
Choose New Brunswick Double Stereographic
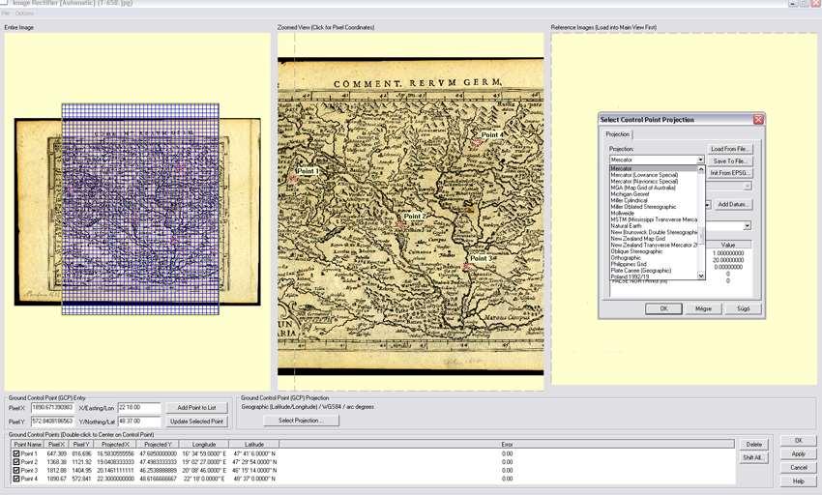tap(653, 232)
